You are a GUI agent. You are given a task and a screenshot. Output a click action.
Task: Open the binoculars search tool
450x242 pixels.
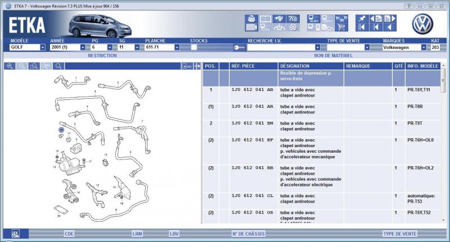coord(279,19)
